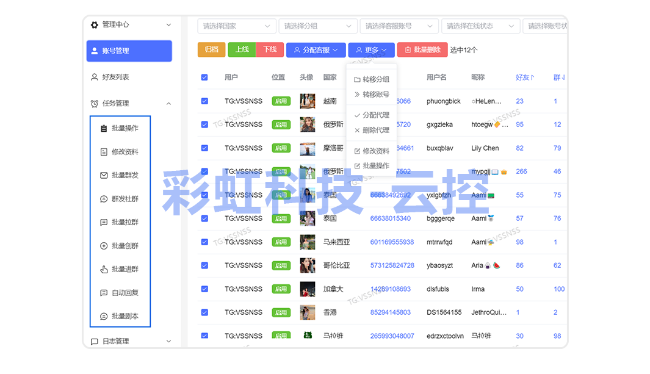Open the 请选择国家 dropdown
Viewport: 650px width, 374px height.
236,26
